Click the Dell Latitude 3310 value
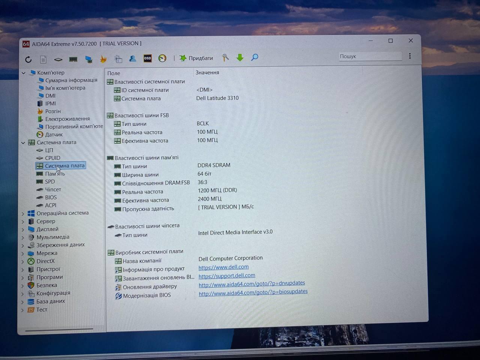 pos(217,98)
